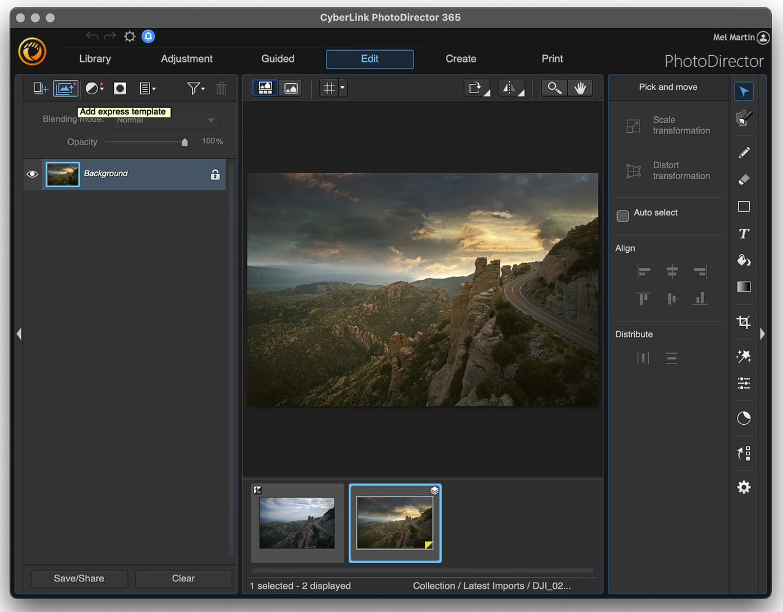Select the Text tool
This screenshot has height=612, width=783.
click(x=744, y=234)
